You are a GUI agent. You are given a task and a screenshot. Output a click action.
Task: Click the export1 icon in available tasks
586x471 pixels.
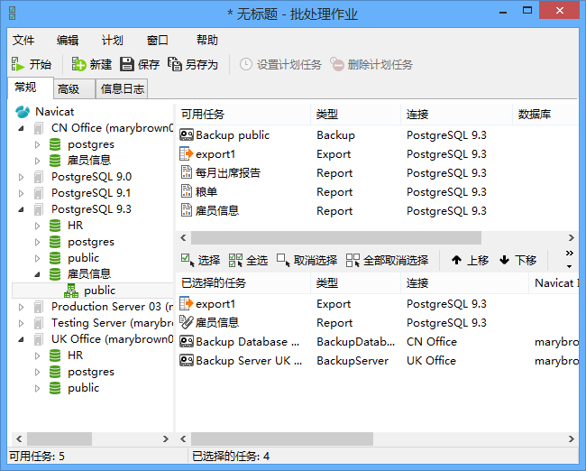coord(186,153)
